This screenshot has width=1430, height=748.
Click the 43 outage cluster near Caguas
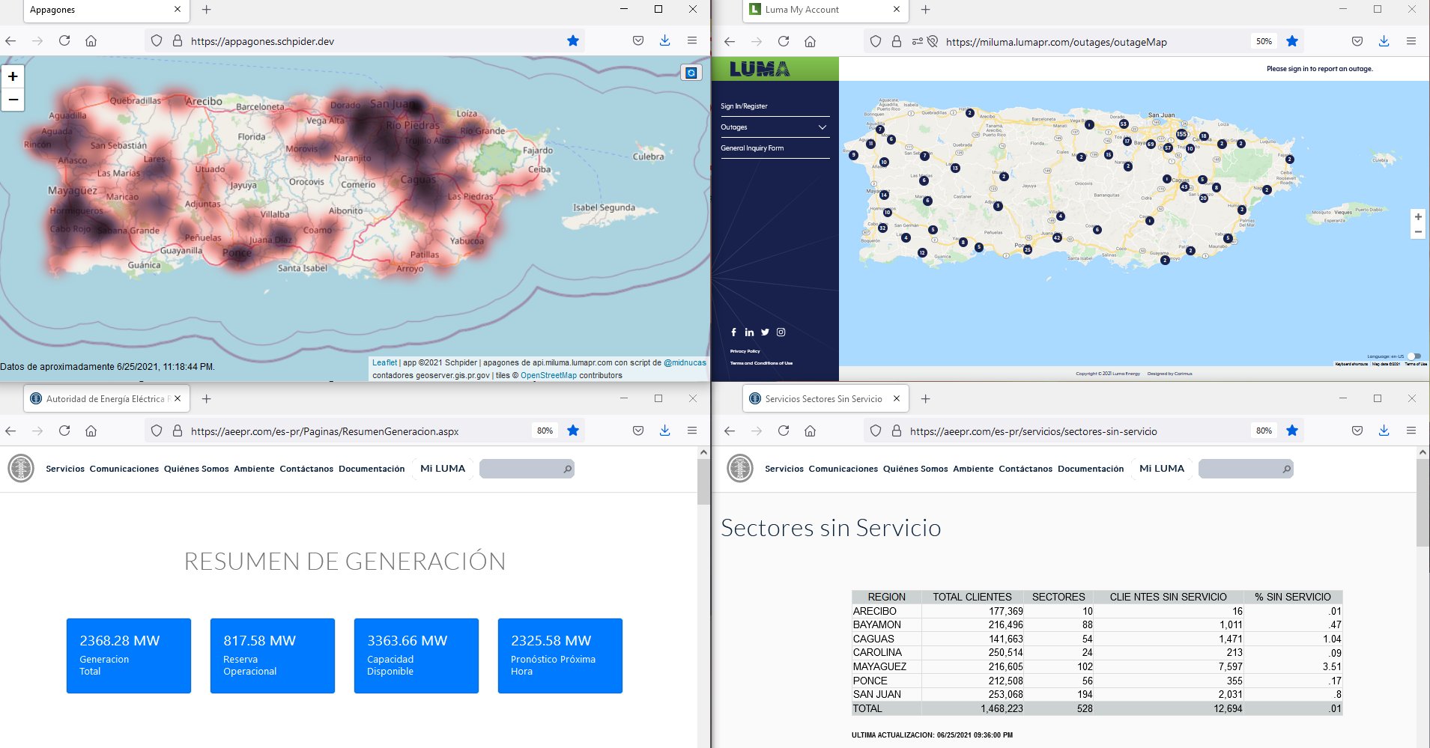[x=1184, y=187]
